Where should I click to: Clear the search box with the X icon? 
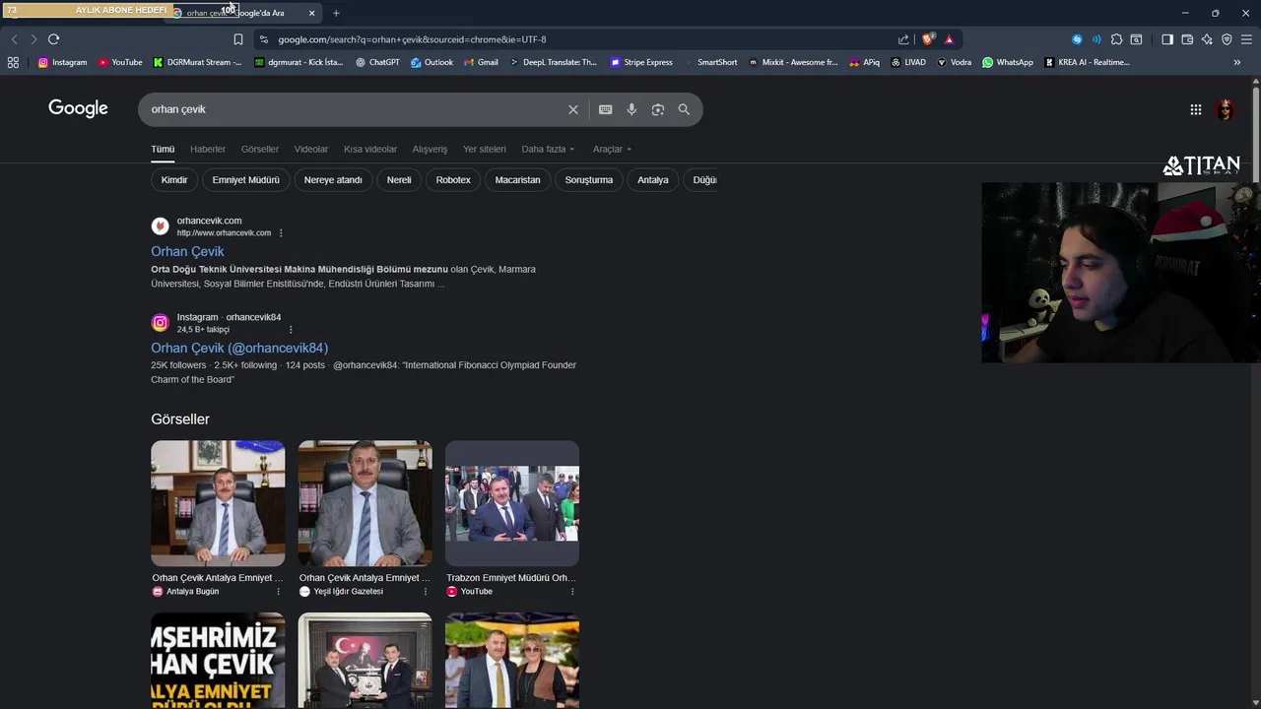point(573,109)
